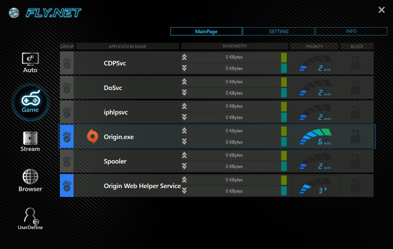Screen dimensions: 393x249
Task: Click the download arrow for iphlpsvc
Action: coord(184,117)
